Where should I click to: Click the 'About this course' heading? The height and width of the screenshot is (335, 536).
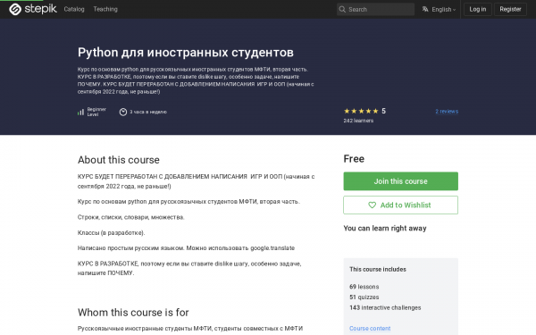pyautogui.click(x=119, y=160)
